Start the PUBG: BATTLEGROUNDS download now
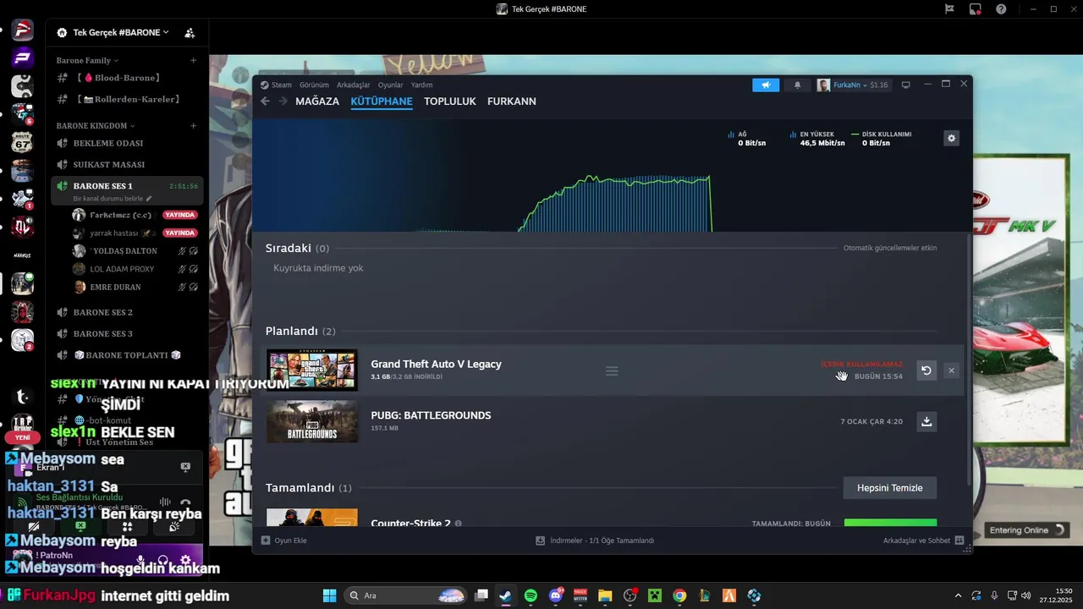This screenshot has width=1083, height=609. point(926,421)
